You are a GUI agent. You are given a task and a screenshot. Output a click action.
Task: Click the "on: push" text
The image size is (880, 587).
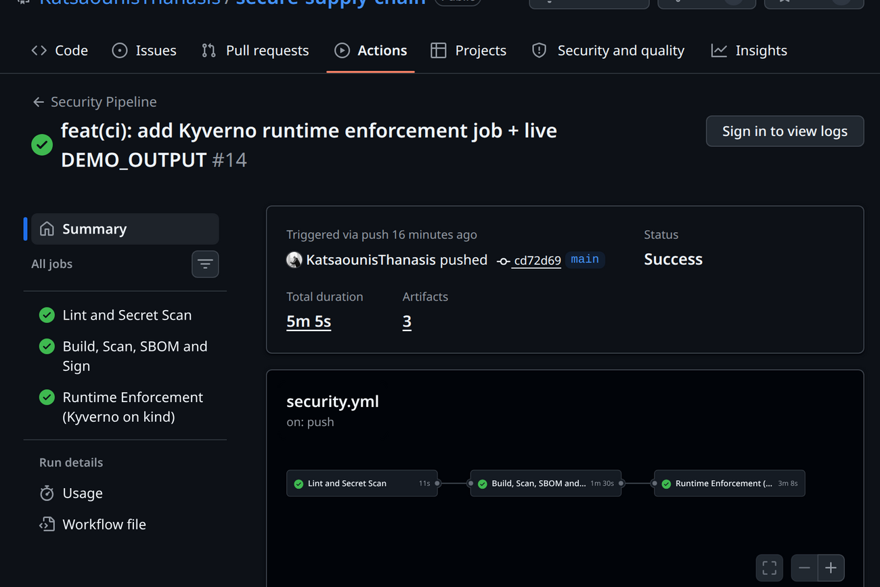(x=310, y=422)
